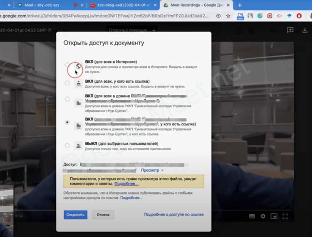Click the blue 'New' extension icon
This screenshot has width=312, height=237.
point(240,16)
